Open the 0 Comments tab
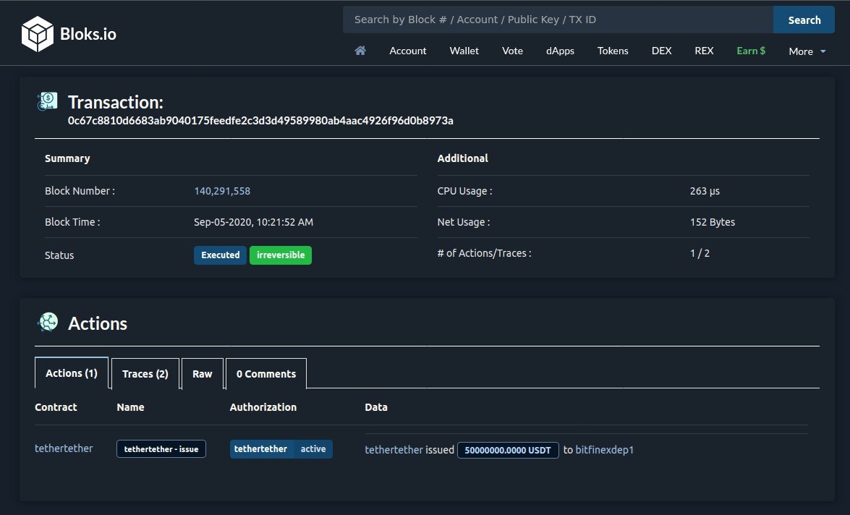 (266, 373)
